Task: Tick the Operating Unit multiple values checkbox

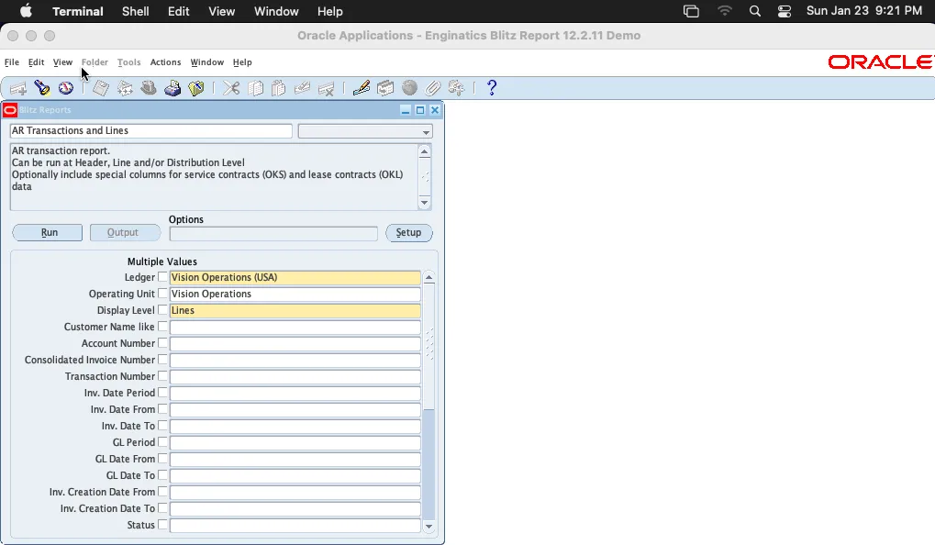Action: coord(162,294)
